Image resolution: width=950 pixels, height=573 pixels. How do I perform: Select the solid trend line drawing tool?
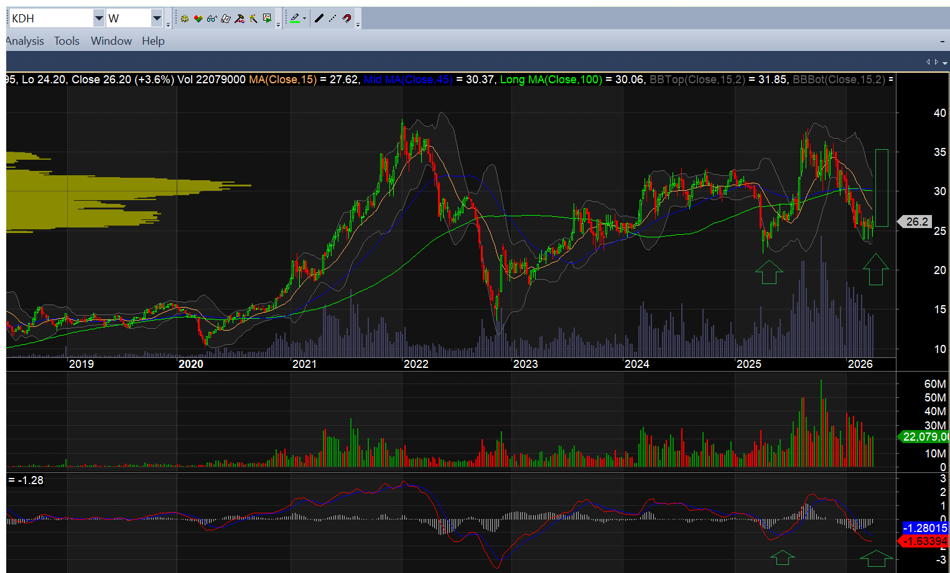[x=319, y=19]
